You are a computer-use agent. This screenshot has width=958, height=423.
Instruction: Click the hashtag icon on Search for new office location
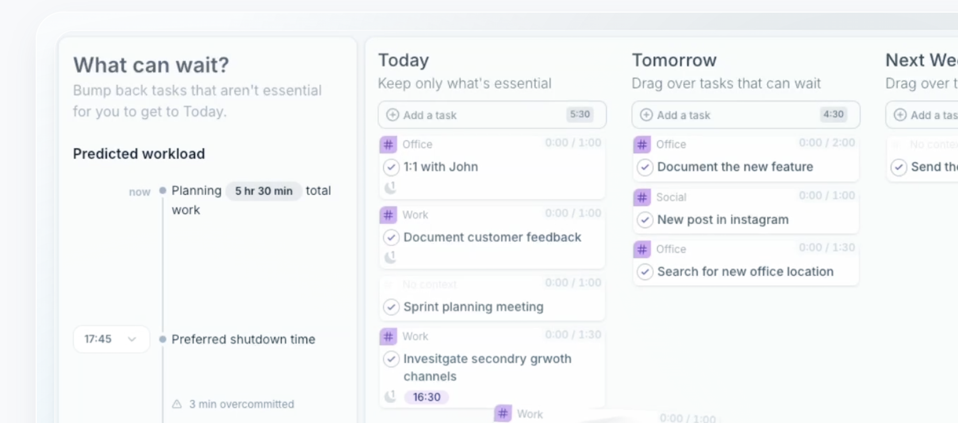click(x=642, y=249)
